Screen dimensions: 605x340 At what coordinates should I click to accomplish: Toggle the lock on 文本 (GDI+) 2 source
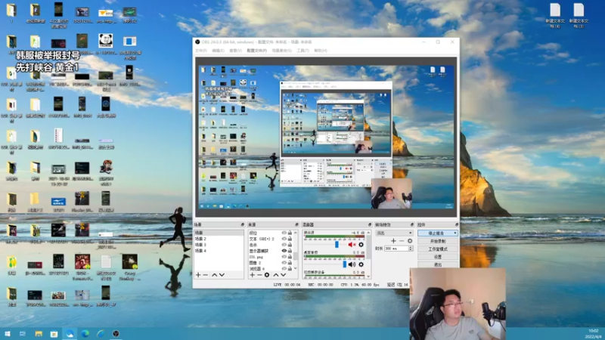[290, 239]
